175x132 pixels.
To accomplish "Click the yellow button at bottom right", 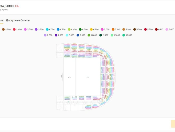I will pos(173,124).
